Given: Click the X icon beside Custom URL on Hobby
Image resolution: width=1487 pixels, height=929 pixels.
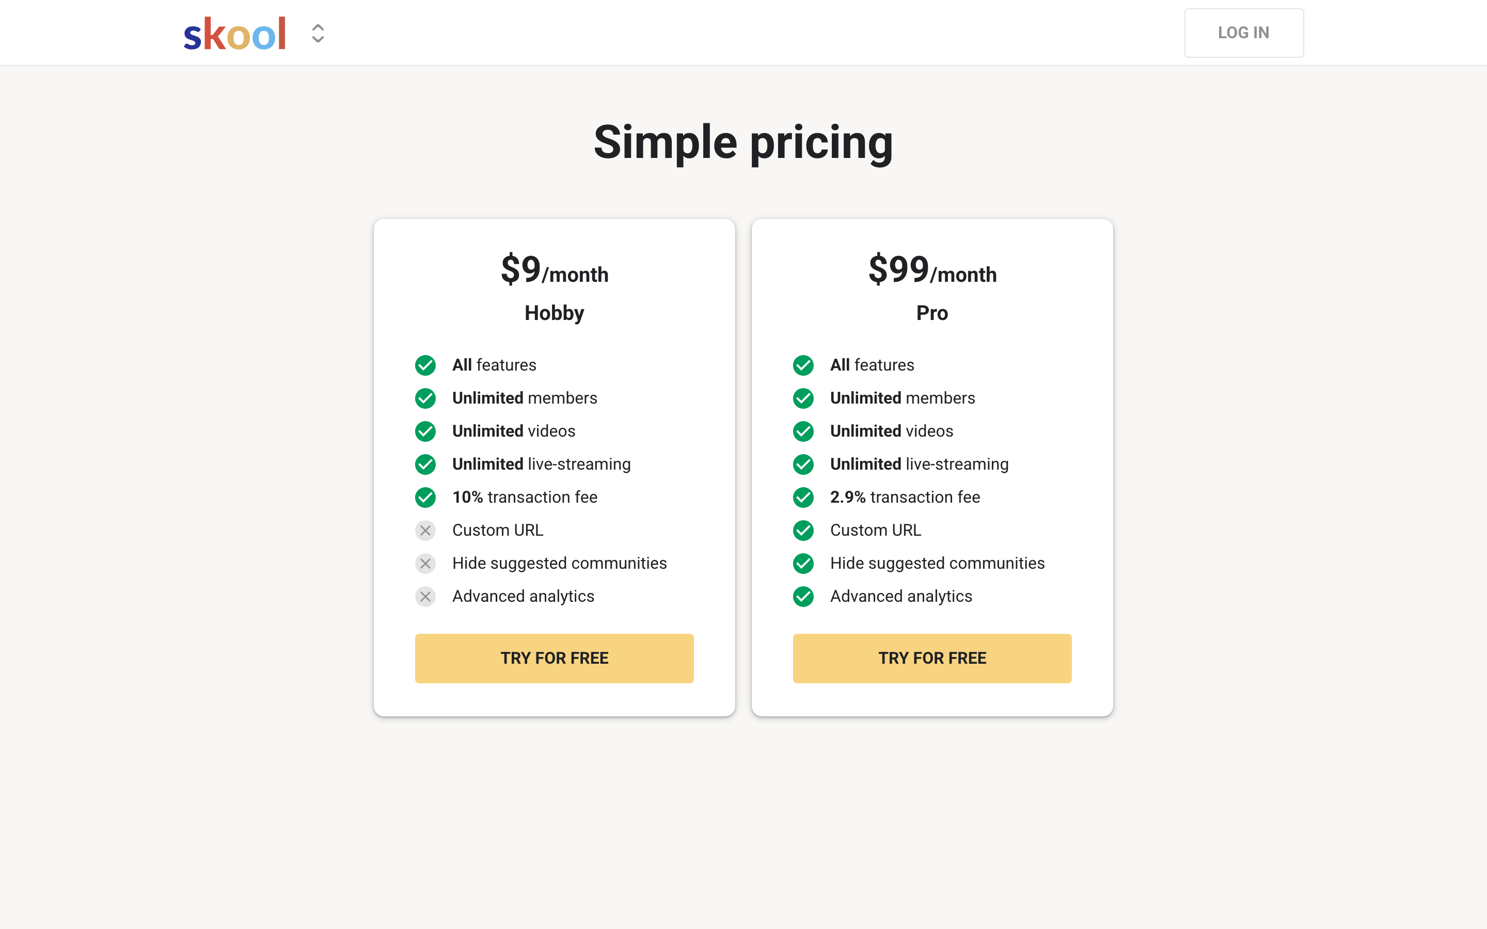Looking at the screenshot, I should pyautogui.click(x=425, y=530).
